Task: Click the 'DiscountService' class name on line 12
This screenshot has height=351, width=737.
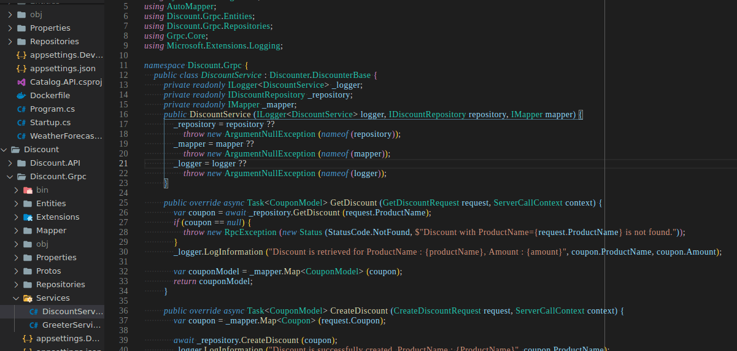Action: (231, 75)
